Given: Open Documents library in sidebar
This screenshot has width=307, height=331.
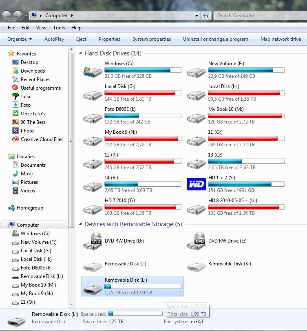Looking at the screenshot, I should point(29,165).
